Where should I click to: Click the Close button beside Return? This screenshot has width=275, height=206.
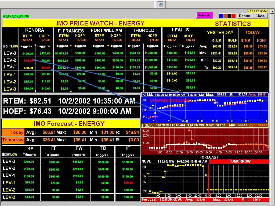pyautogui.click(x=260, y=16)
